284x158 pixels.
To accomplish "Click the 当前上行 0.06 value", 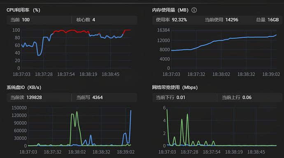I will coord(237,98).
